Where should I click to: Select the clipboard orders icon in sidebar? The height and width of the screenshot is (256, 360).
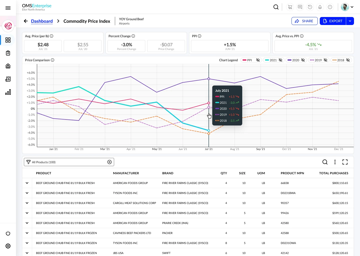8,53
